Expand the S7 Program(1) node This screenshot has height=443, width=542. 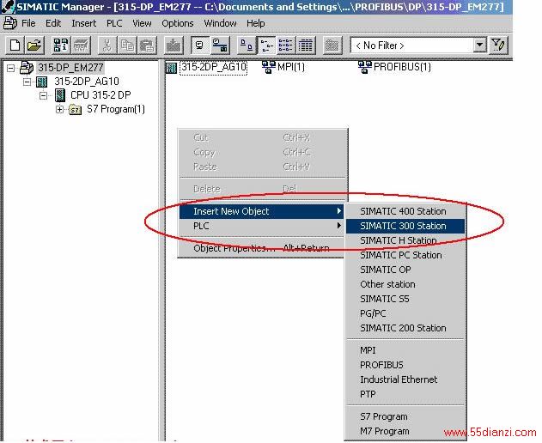[x=59, y=110]
